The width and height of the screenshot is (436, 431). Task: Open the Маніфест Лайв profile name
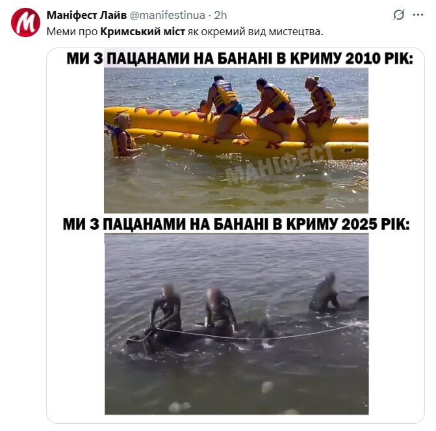click(x=86, y=15)
